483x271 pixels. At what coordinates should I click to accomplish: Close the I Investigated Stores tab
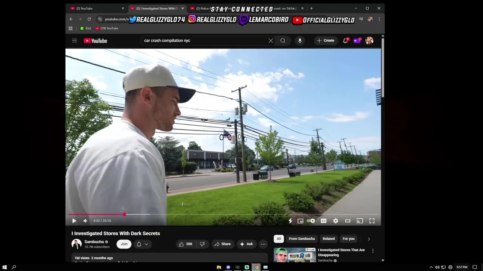[183, 8]
